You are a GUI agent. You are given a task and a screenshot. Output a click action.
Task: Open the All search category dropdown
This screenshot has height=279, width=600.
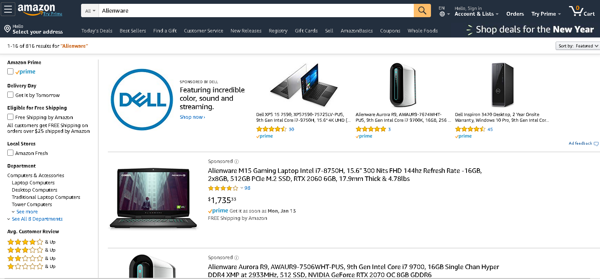(x=90, y=11)
